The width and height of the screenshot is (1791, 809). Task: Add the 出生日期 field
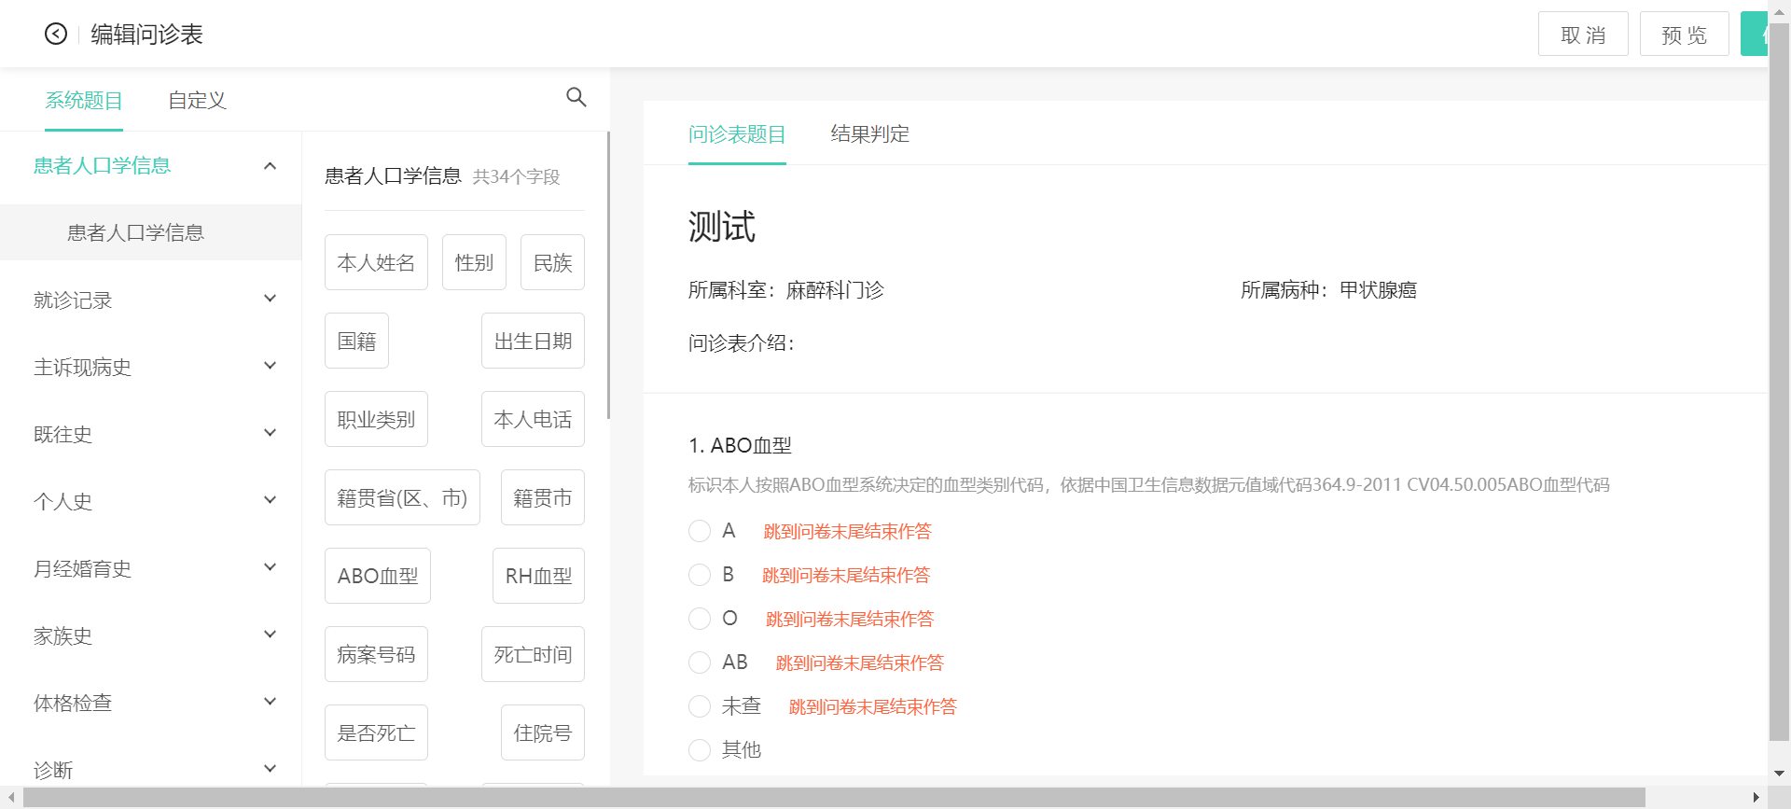pos(533,341)
